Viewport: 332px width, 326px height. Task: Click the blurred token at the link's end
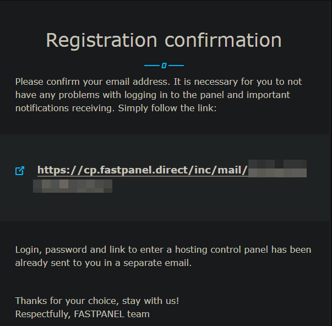[x=277, y=169]
